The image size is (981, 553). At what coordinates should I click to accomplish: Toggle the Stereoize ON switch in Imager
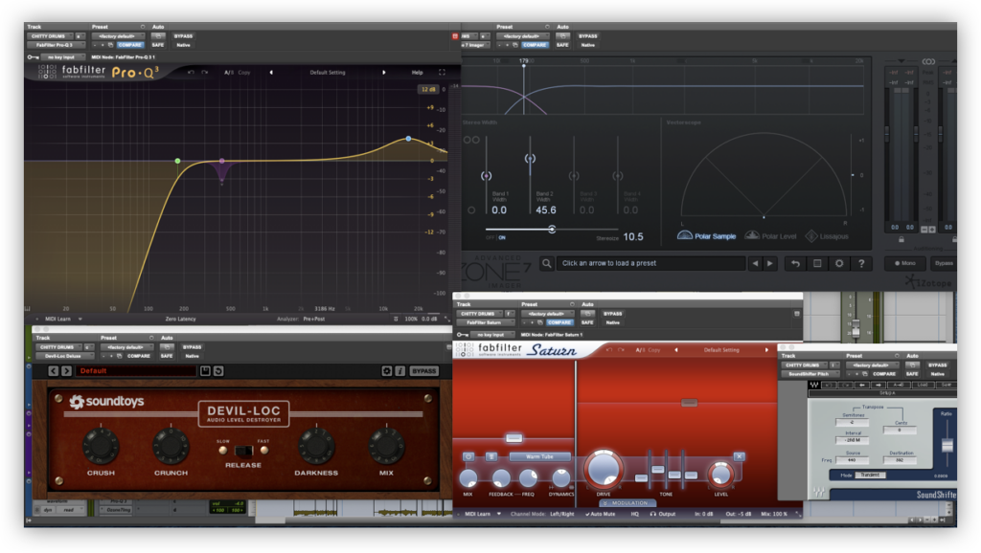click(x=502, y=237)
